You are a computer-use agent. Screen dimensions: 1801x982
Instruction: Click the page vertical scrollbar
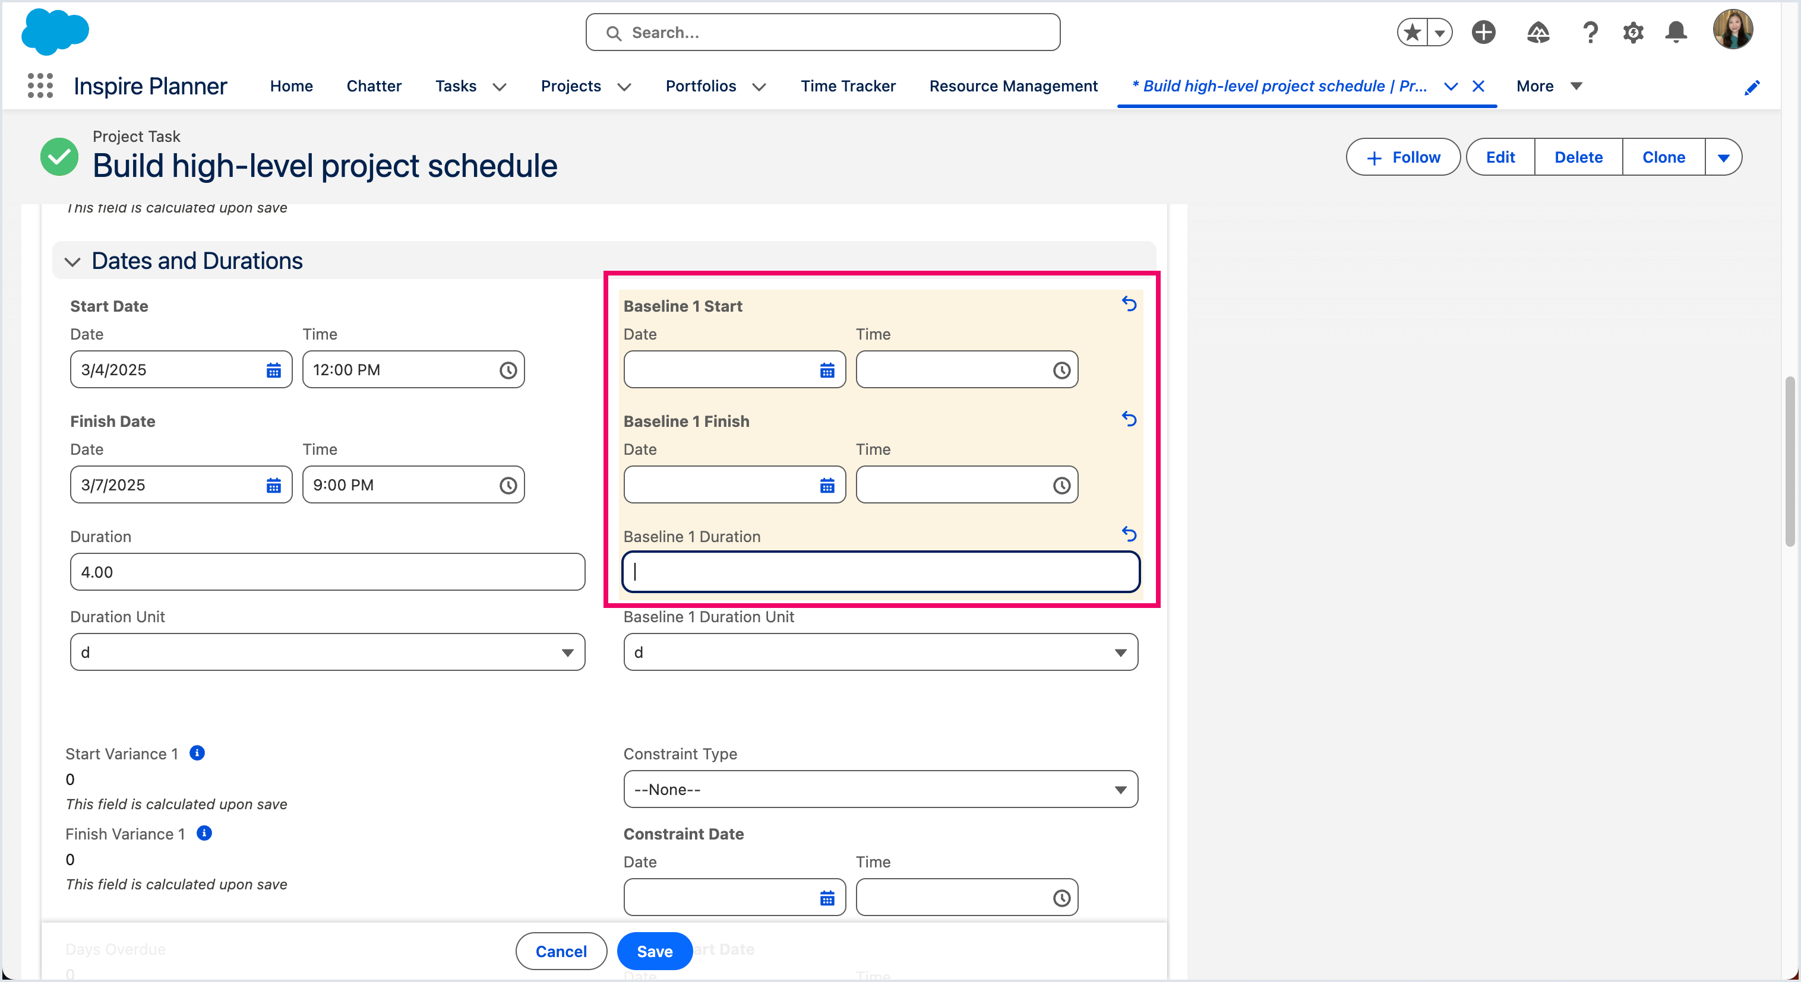(x=1790, y=461)
